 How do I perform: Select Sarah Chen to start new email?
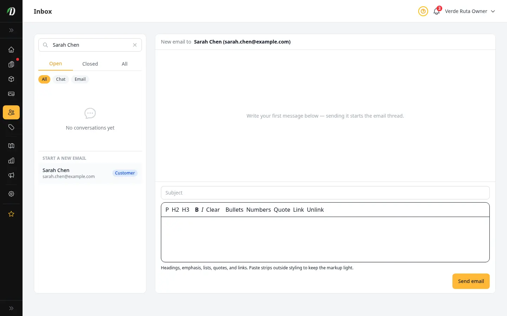90,173
